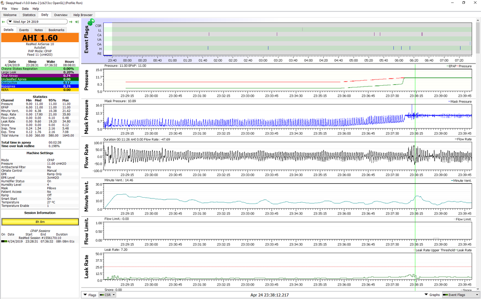This screenshot has height=299, width=481.
Task: Click the Hypopnea event row
Action: pos(40,86)
